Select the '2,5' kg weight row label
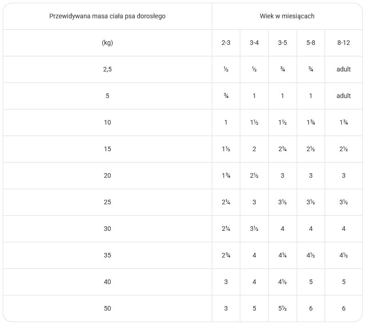365x328 pixels. click(x=107, y=69)
